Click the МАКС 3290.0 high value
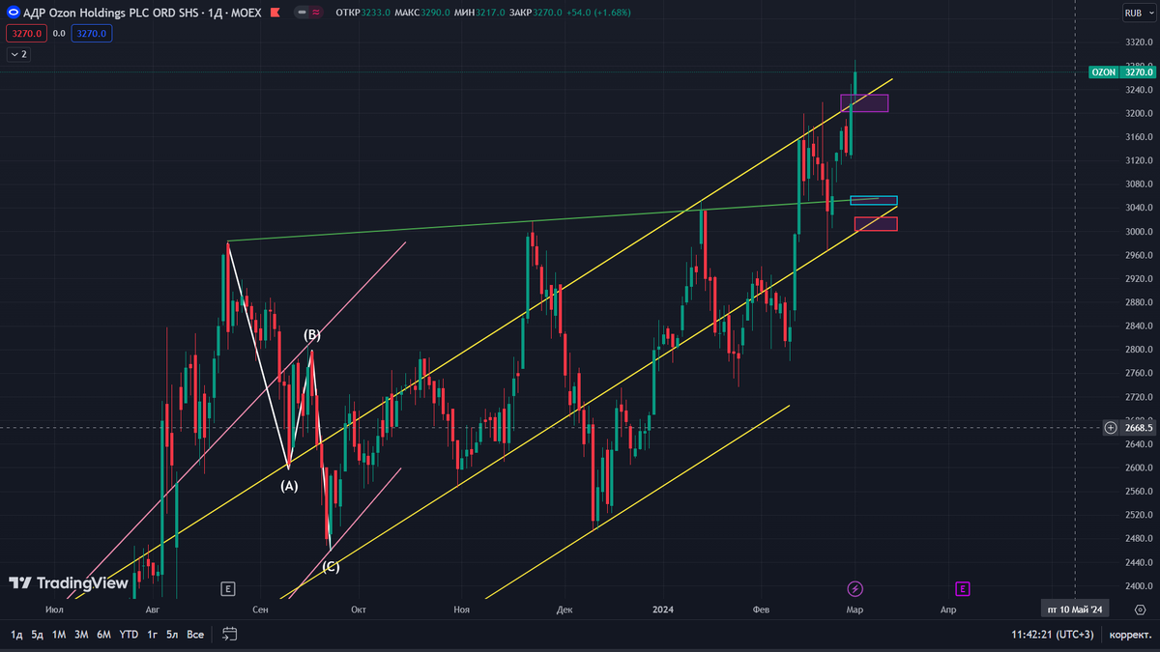 pos(421,14)
